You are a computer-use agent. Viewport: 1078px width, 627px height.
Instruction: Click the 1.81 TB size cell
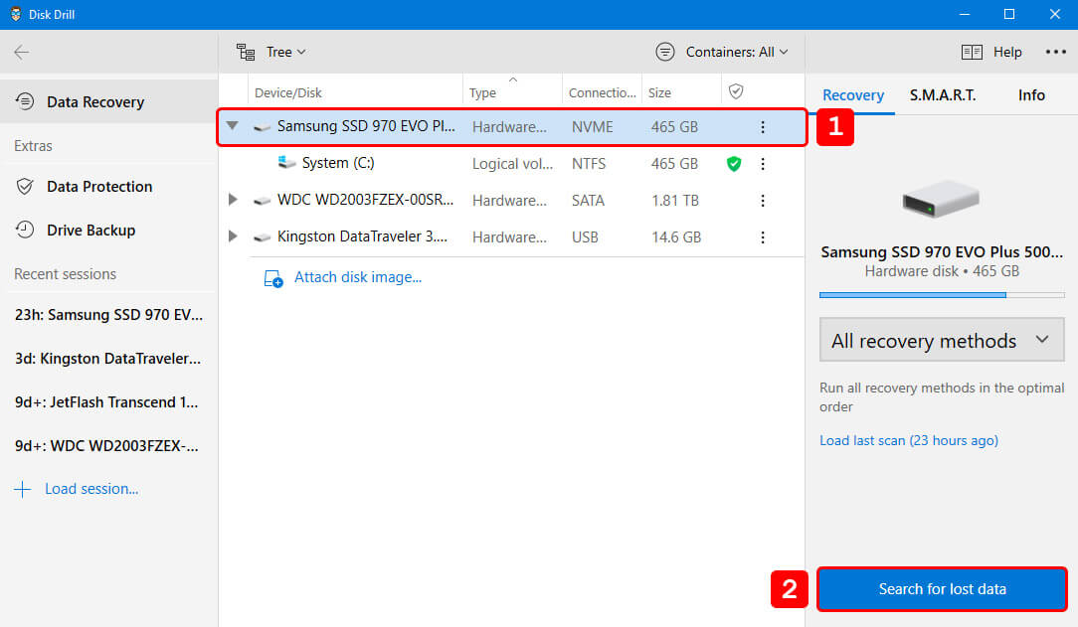675,201
